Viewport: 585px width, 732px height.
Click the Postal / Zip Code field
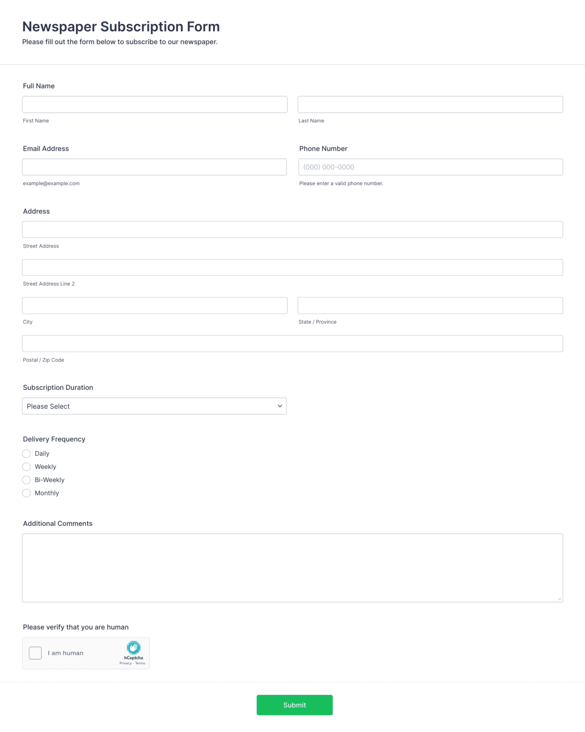(x=292, y=343)
